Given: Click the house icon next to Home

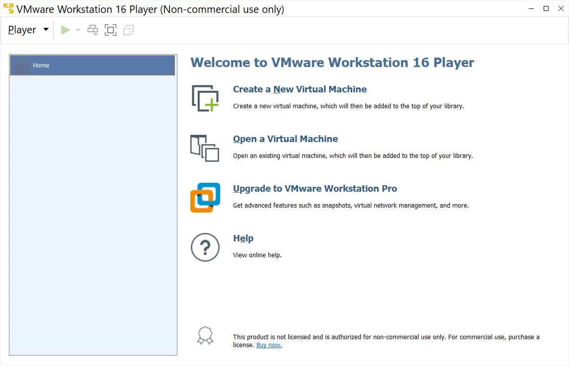Looking at the screenshot, I should 21,65.
